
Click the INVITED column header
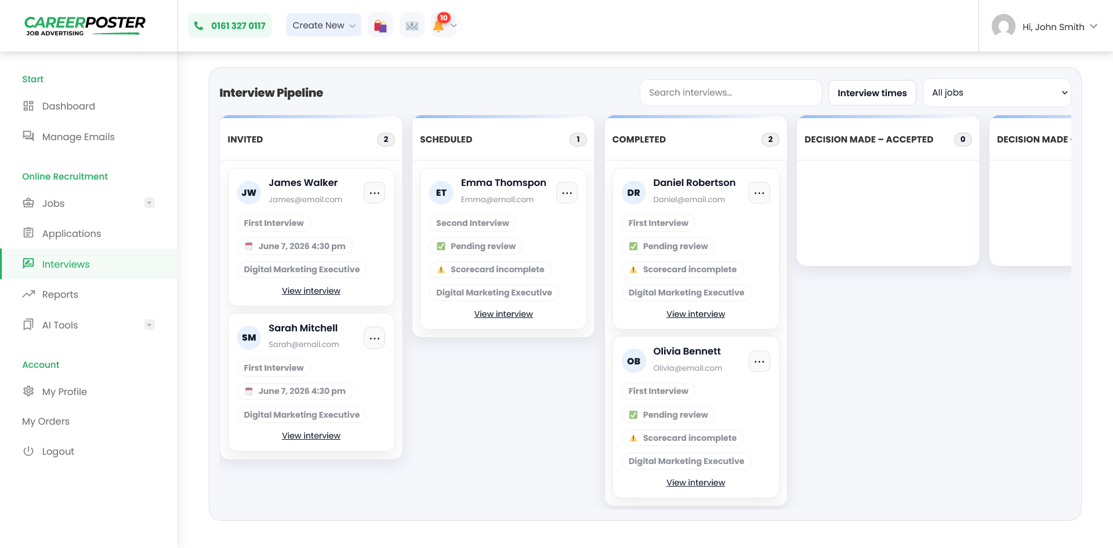click(x=245, y=140)
